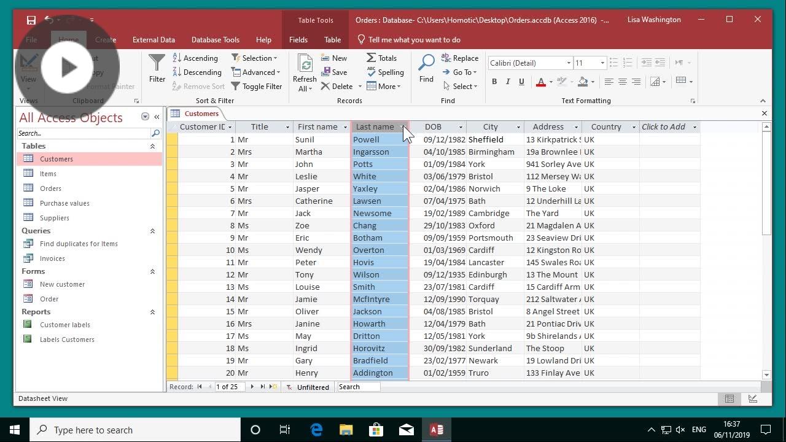This screenshot has height=442, width=786.
Task: Open the font size dropdown
Action: [x=603, y=63]
